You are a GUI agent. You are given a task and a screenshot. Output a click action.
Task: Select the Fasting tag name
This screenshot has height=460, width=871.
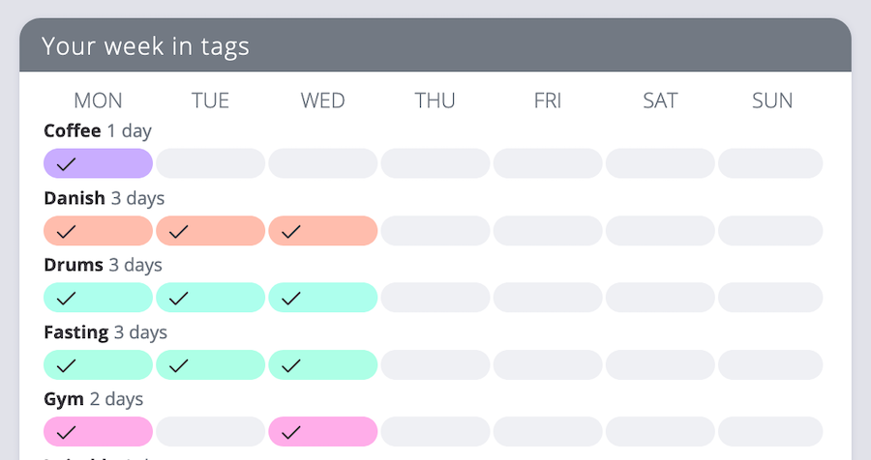click(x=76, y=332)
